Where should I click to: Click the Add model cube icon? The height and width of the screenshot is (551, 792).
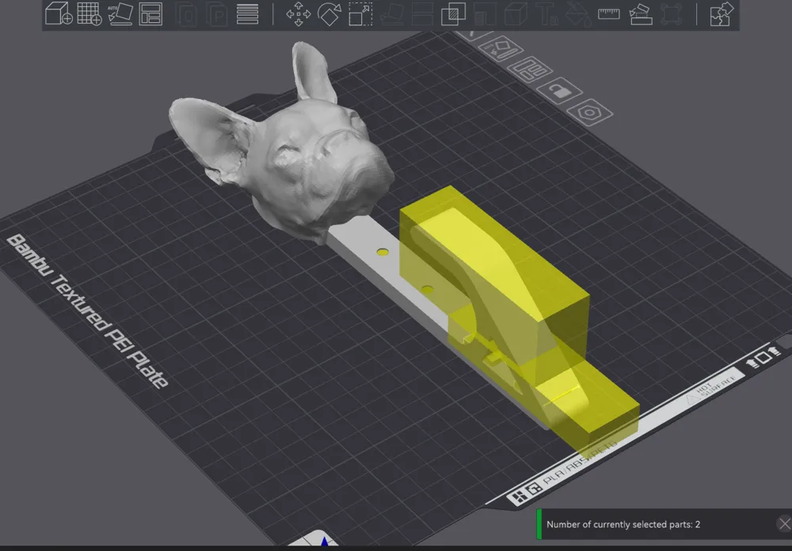click(59, 13)
